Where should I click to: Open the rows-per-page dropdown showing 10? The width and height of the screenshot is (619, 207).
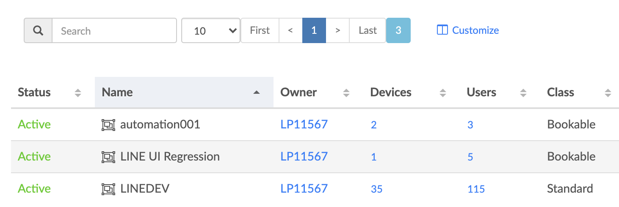pos(211,30)
